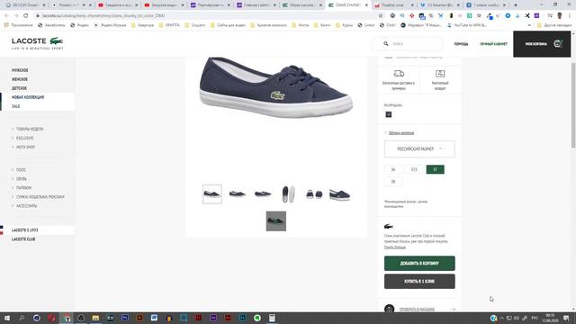The width and height of the screenshot is (576, 324).
Task: Click Узнать больше link about Lacoste Club
Action: (x=395, y=247)
